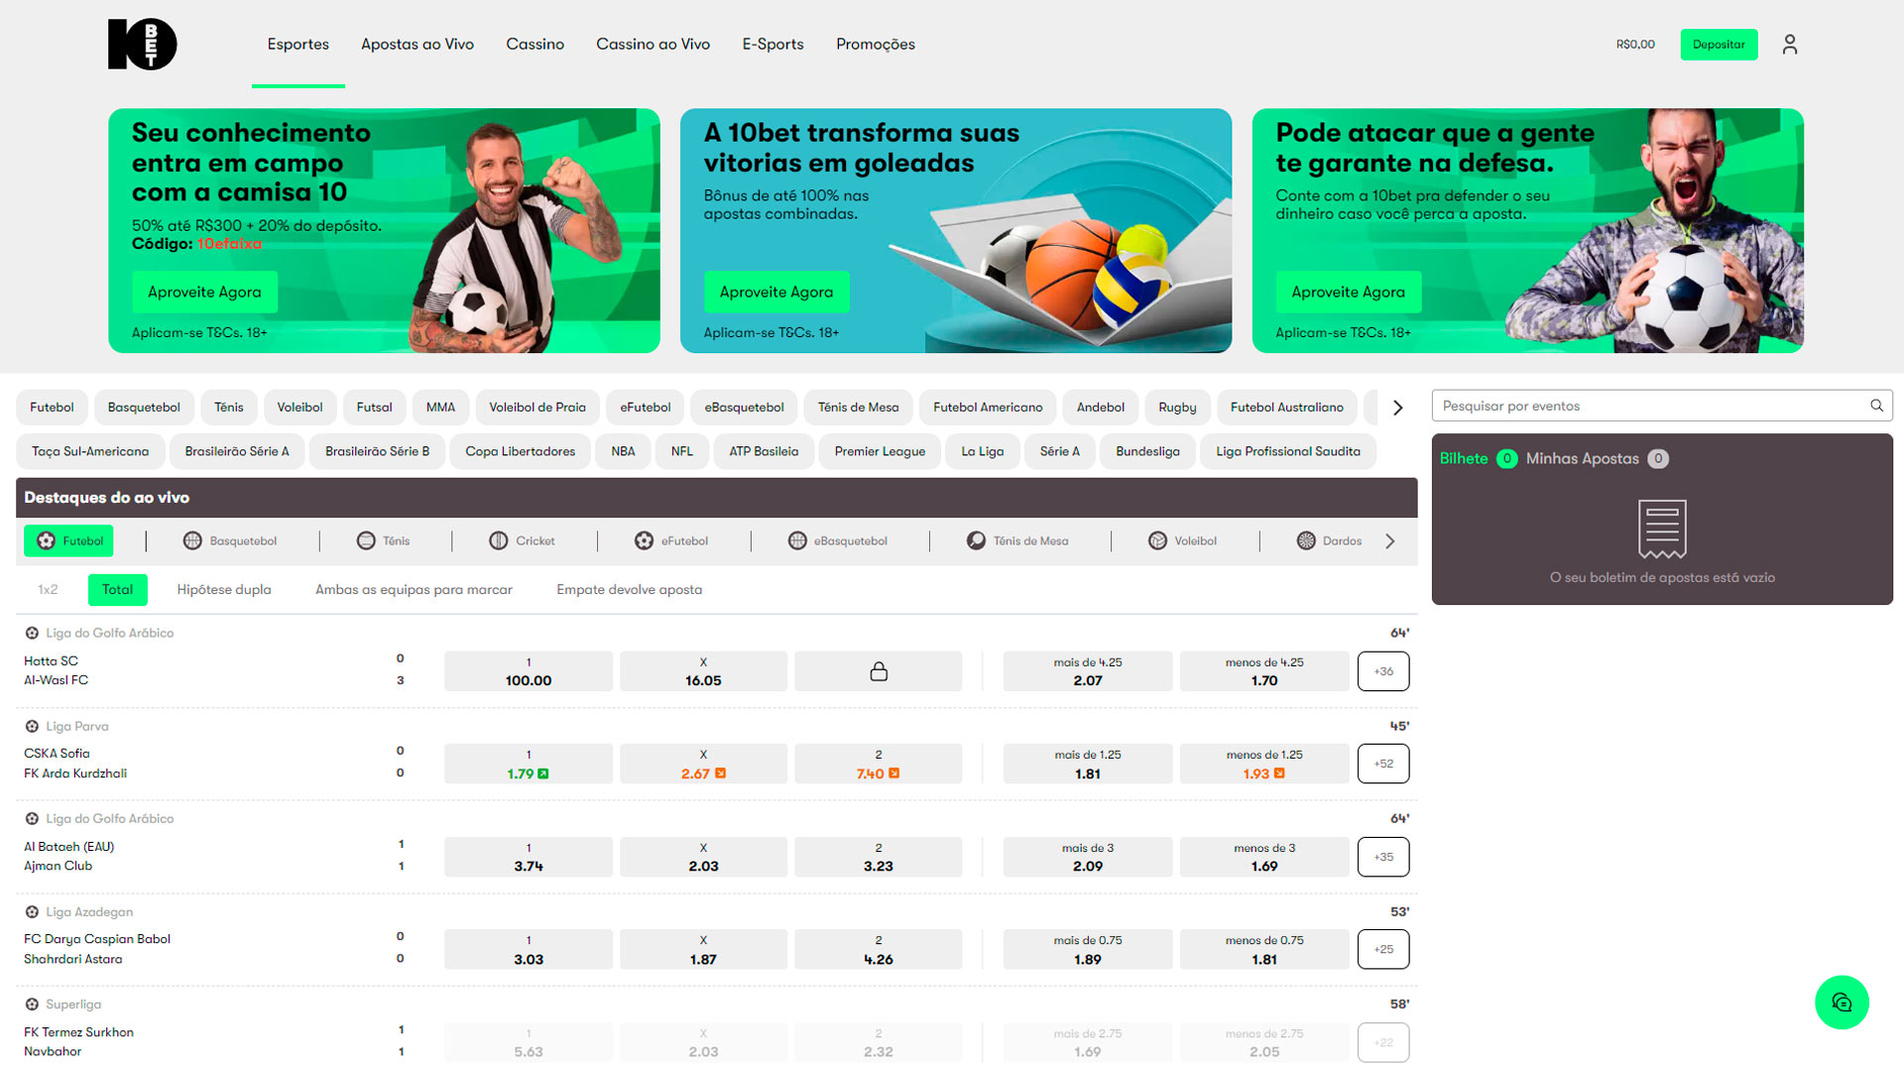Image resolution: width=1904 pixels, height=1071 pixels.
Task: Open the Premier League shortcut
Action: pyautogui.click(x=880, y=451)
